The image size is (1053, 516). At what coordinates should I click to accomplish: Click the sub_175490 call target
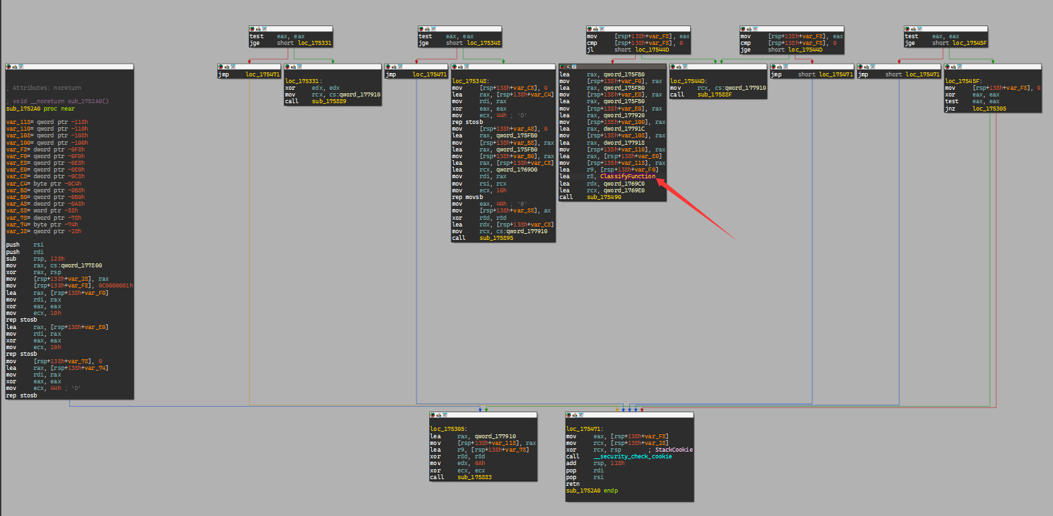pyautogui.click(x=604, y=198)
